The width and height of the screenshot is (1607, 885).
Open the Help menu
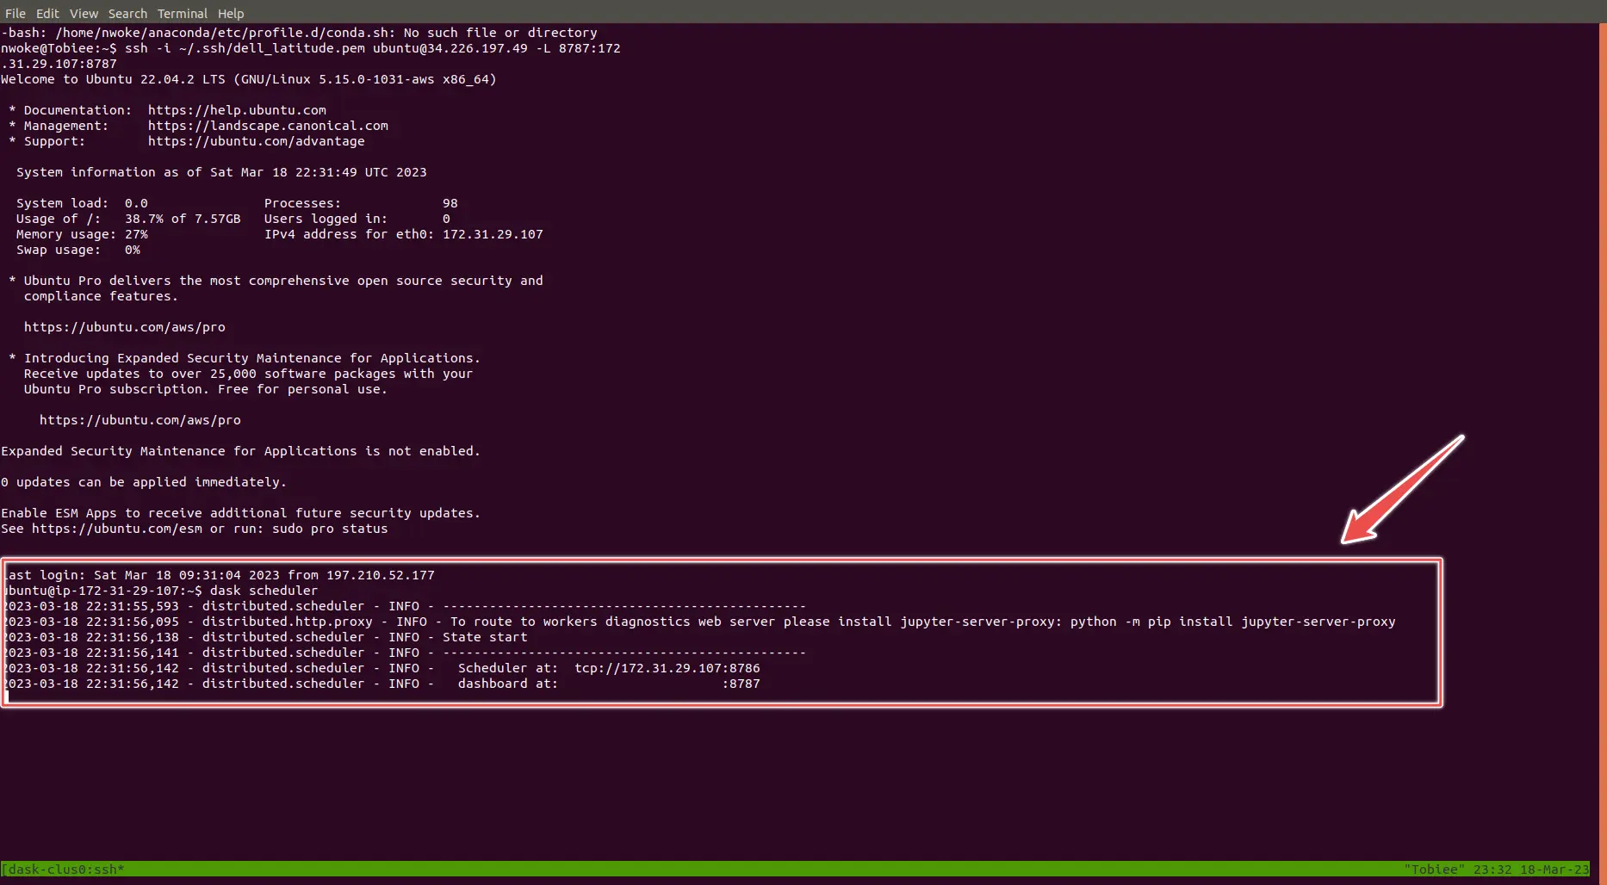(231, 14)
